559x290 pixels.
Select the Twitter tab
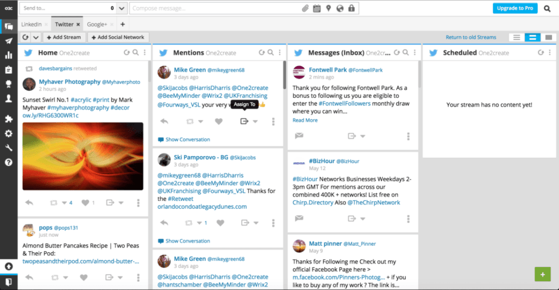64,24
